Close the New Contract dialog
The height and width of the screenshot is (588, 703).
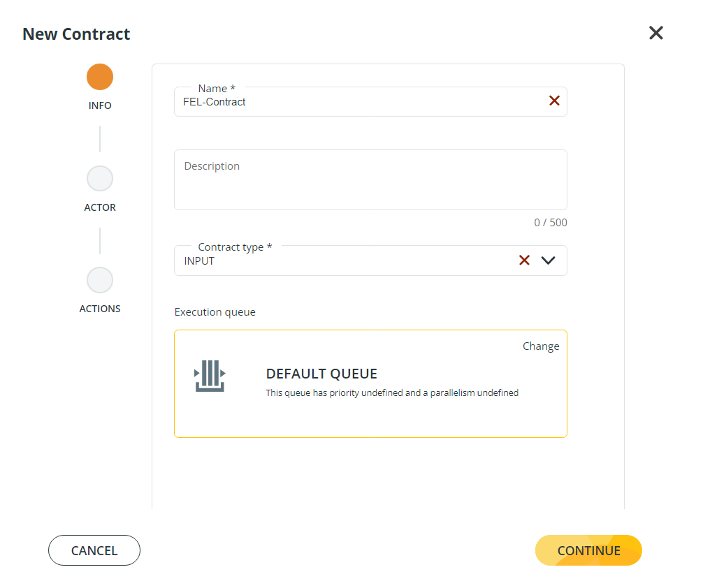coord(655,33)
